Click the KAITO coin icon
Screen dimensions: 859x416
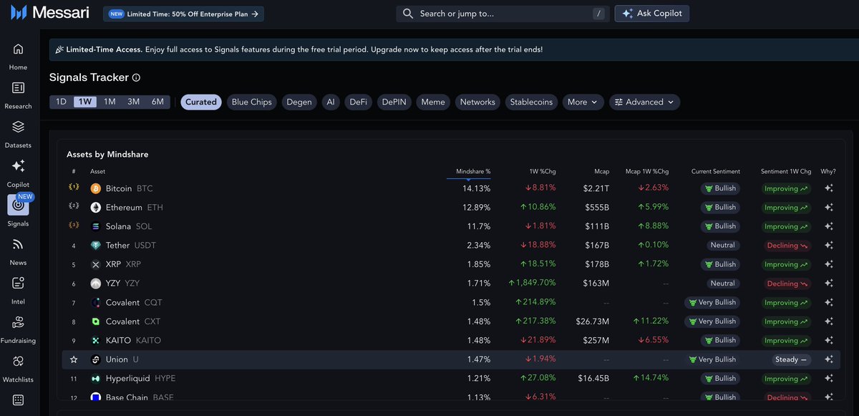point(96,340)
